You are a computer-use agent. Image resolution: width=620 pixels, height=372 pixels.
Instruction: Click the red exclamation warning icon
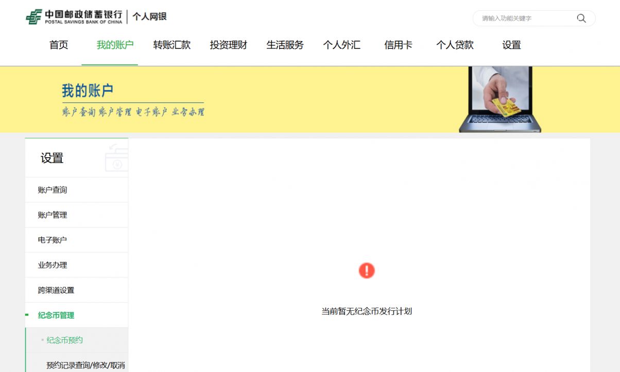coord(367,270)
